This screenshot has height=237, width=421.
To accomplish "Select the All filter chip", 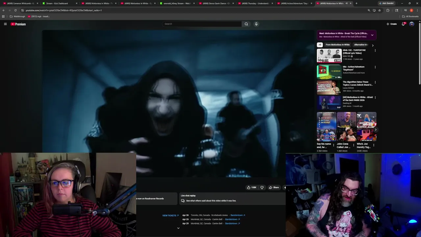I will pyautogui.click(x=320, y=45).
